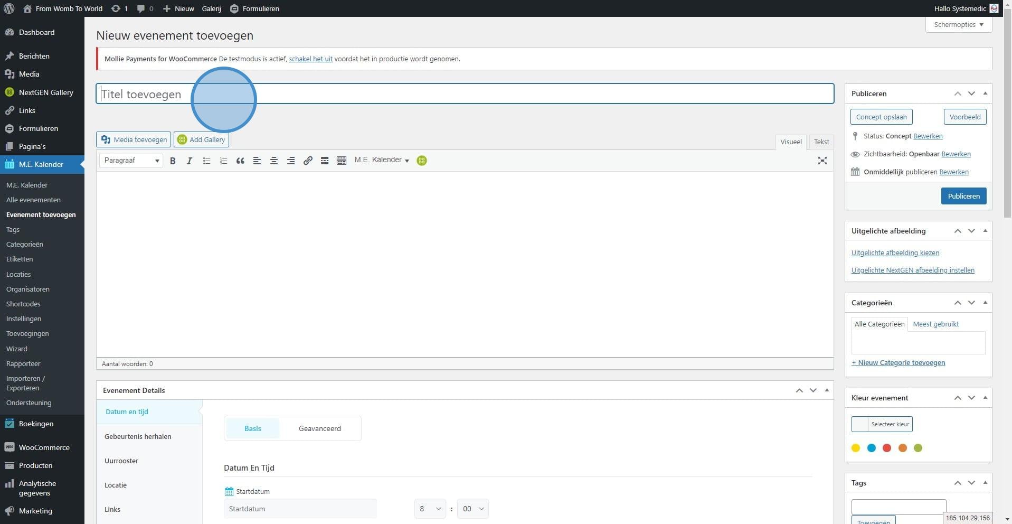Click the Add Gallery button

pyautogui.click(x=201, y=139)
